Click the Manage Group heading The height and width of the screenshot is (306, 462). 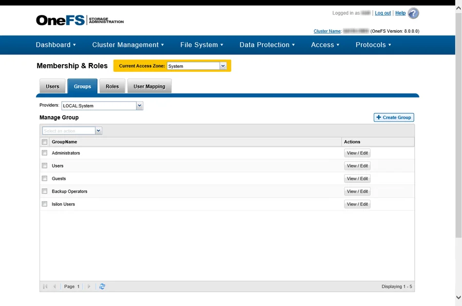click(x=59, y=118)
